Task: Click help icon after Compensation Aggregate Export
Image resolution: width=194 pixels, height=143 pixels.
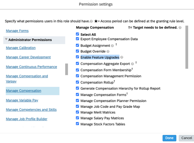Action: [132, 64]
